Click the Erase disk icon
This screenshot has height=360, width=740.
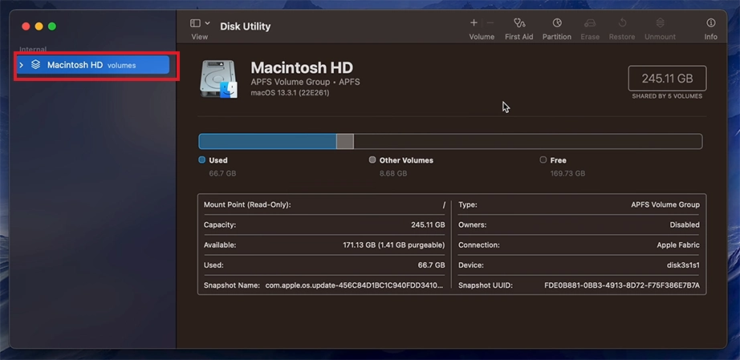pyautogui.click(x=589, y=22)
